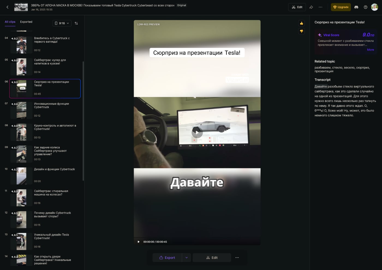Click the 9.0 viral score value
The width and height of the screenshot is (382, 270).
[x=368, y=35]
